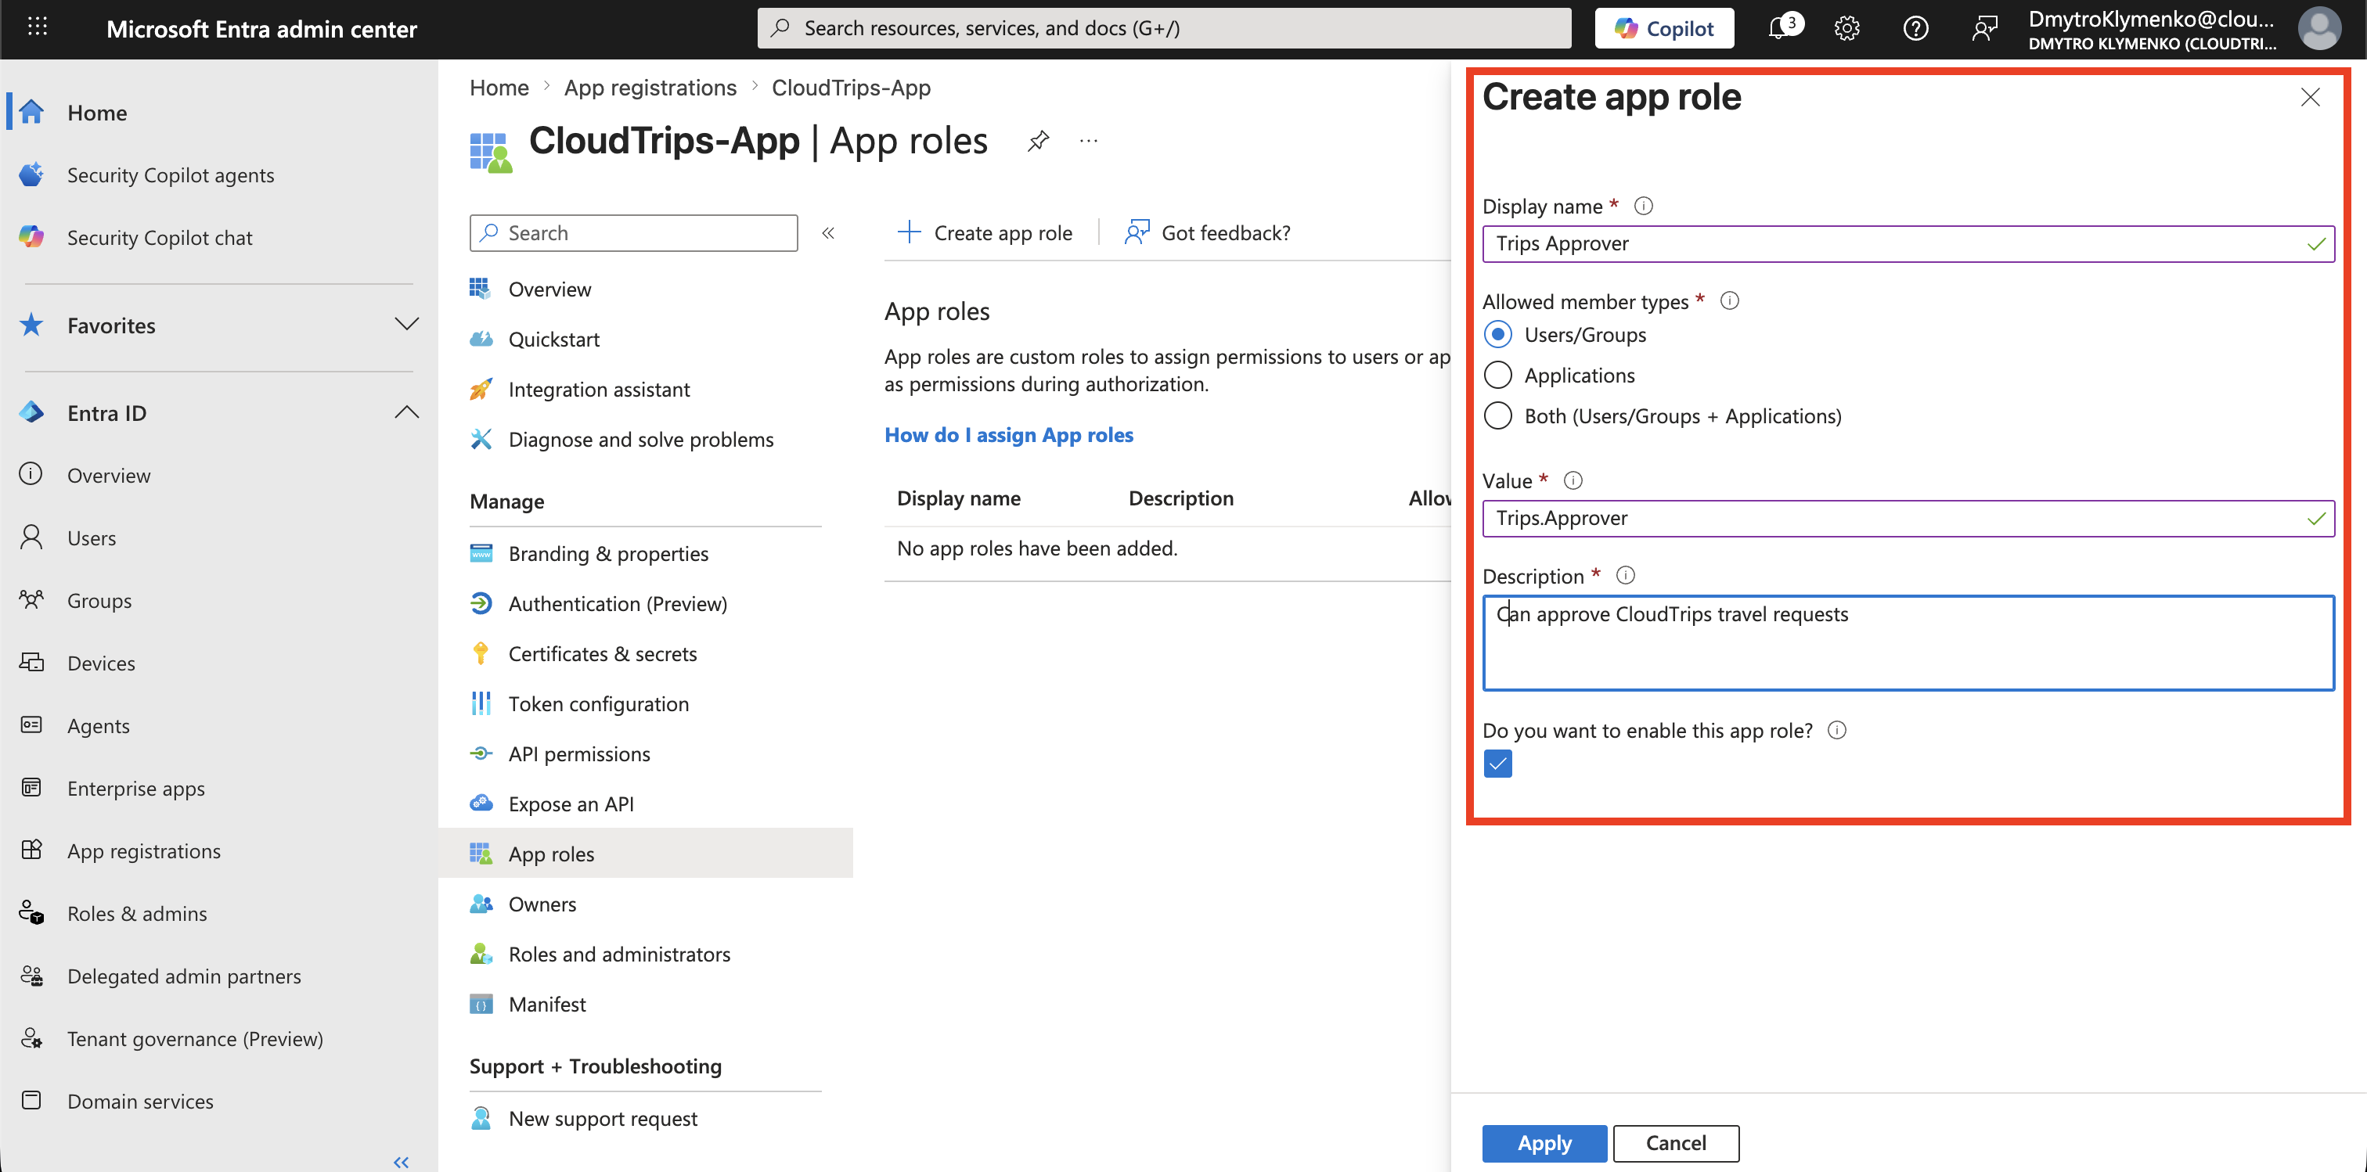The image size is (2367, 1172).
Task: Click the Description text area
Action: click(1908, 643)
